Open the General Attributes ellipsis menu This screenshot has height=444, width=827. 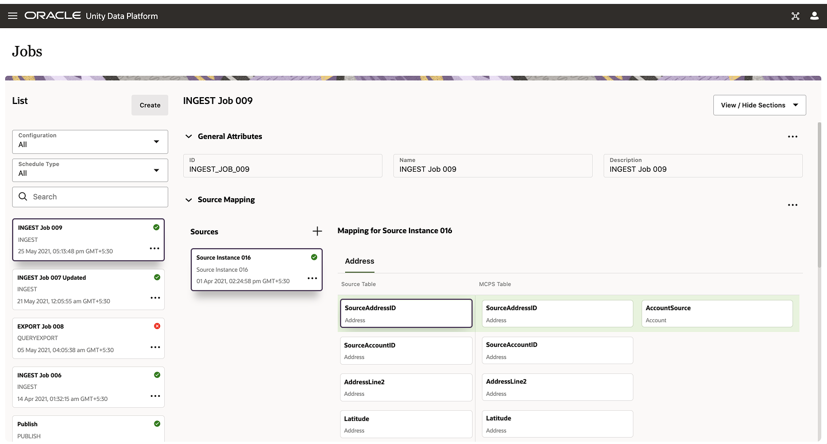click(793, 137)
